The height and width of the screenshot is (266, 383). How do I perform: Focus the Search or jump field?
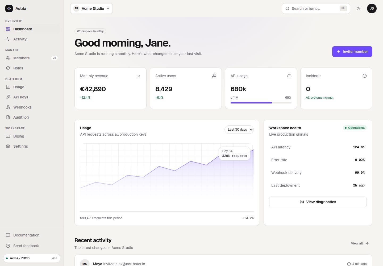tap(316, 9)
